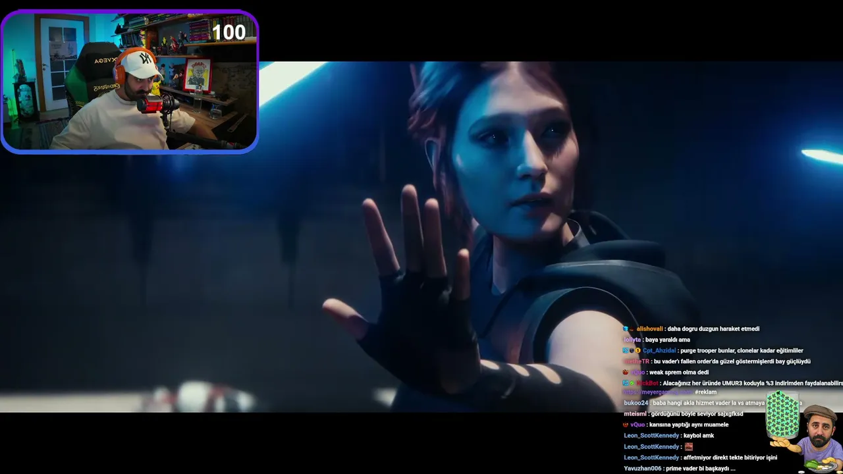Click the 'kaybol amk' chat message
Image resolution: width=843 pixels, height=474 pixels.
(x=699, y=436)
